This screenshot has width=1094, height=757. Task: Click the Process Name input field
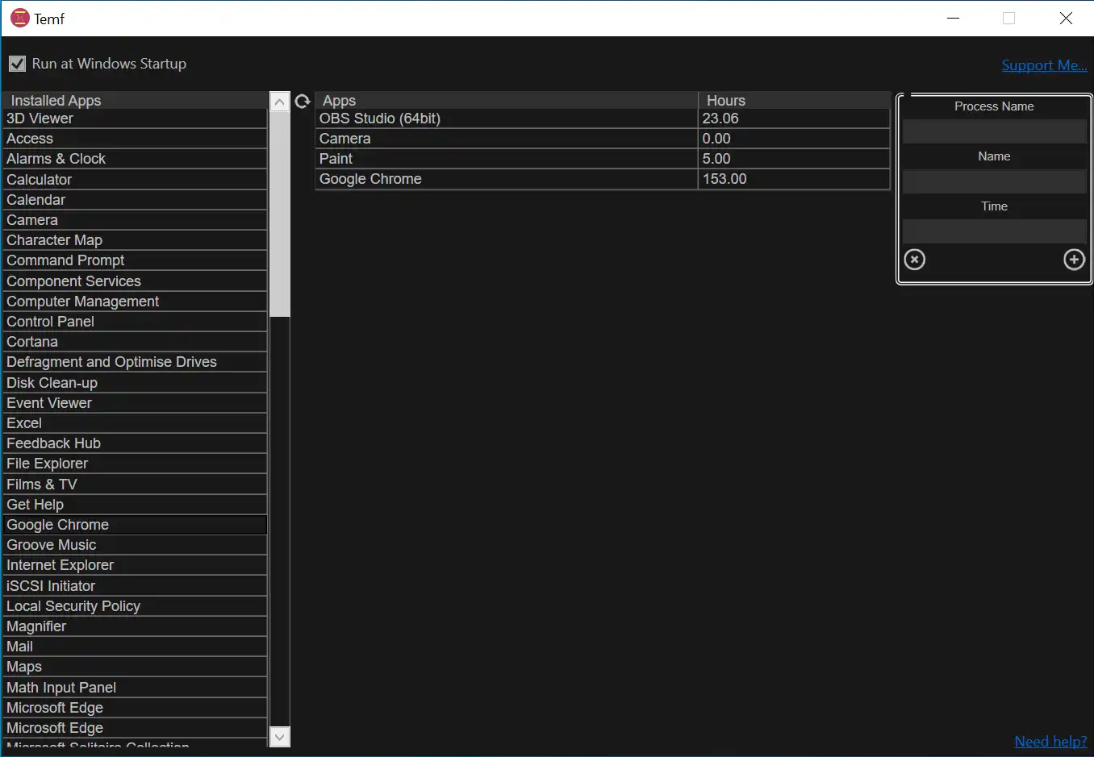994,131
